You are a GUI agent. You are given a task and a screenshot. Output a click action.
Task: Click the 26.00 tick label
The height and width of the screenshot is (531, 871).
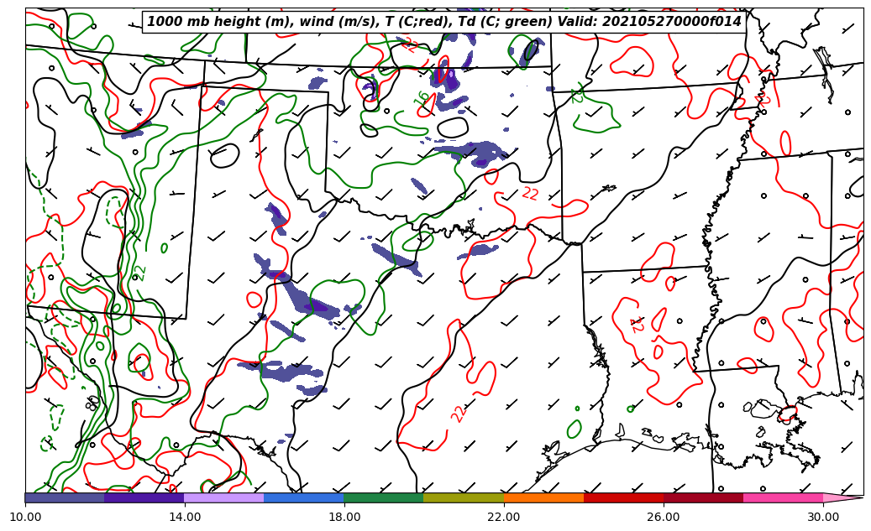[664, 517]
